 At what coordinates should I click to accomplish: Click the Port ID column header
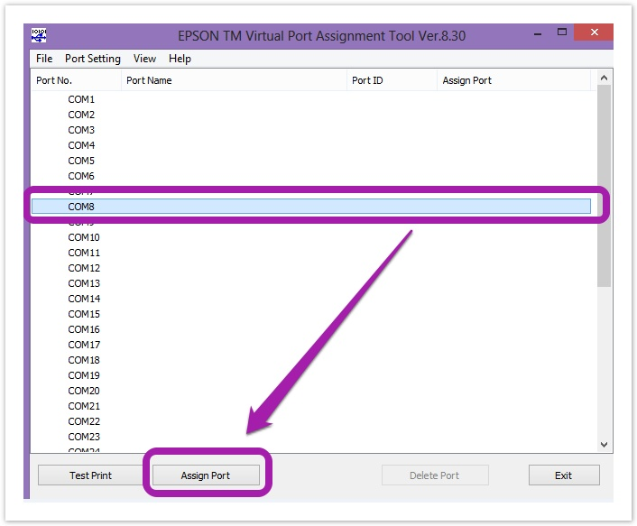[x=391, y=80]
